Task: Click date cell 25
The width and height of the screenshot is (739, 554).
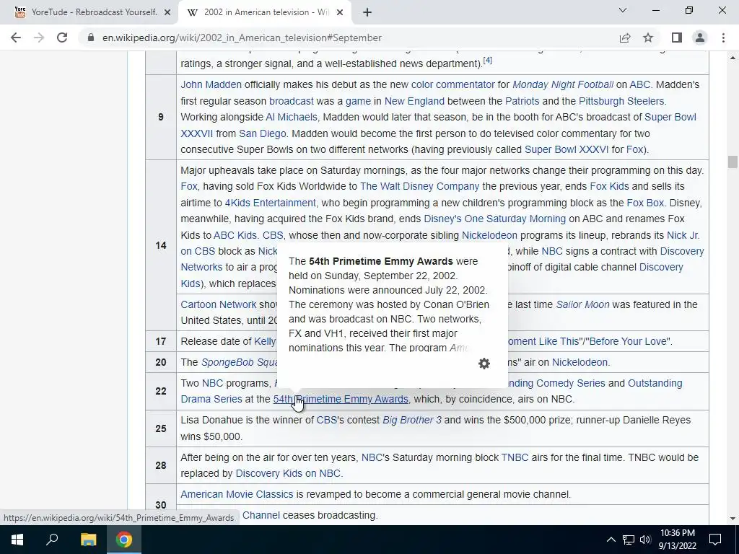Action: coord(161,428)
